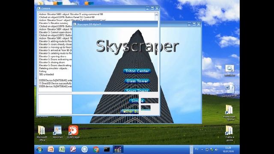Open the folder shortcut below the Word document
Image resolution: width=274 pixels, height=154 pixels.
coord(229,113)
